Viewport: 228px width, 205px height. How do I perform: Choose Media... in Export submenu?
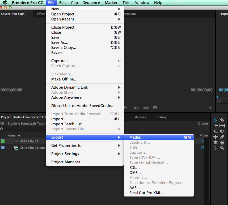(159, 137)
